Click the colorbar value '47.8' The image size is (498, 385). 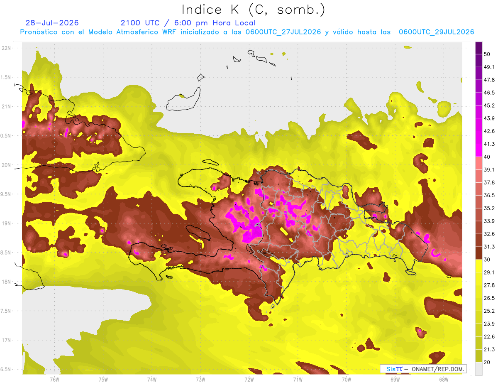pyautogui.click(x=489, y=80)
